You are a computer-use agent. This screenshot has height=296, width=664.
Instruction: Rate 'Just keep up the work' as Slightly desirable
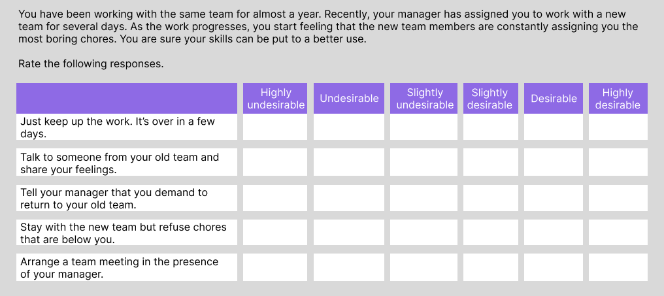[490, 127]
